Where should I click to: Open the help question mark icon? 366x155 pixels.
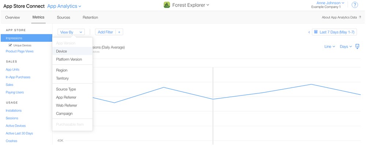tap(355, 5)
